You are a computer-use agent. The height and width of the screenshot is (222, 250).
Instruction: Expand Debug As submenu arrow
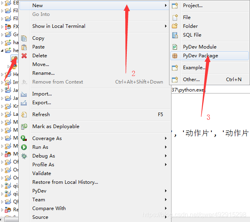166,156
